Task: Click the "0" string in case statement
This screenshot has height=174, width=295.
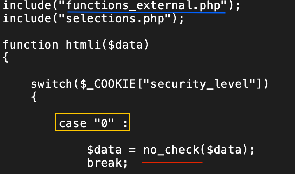Action: (x=104, y=123)
